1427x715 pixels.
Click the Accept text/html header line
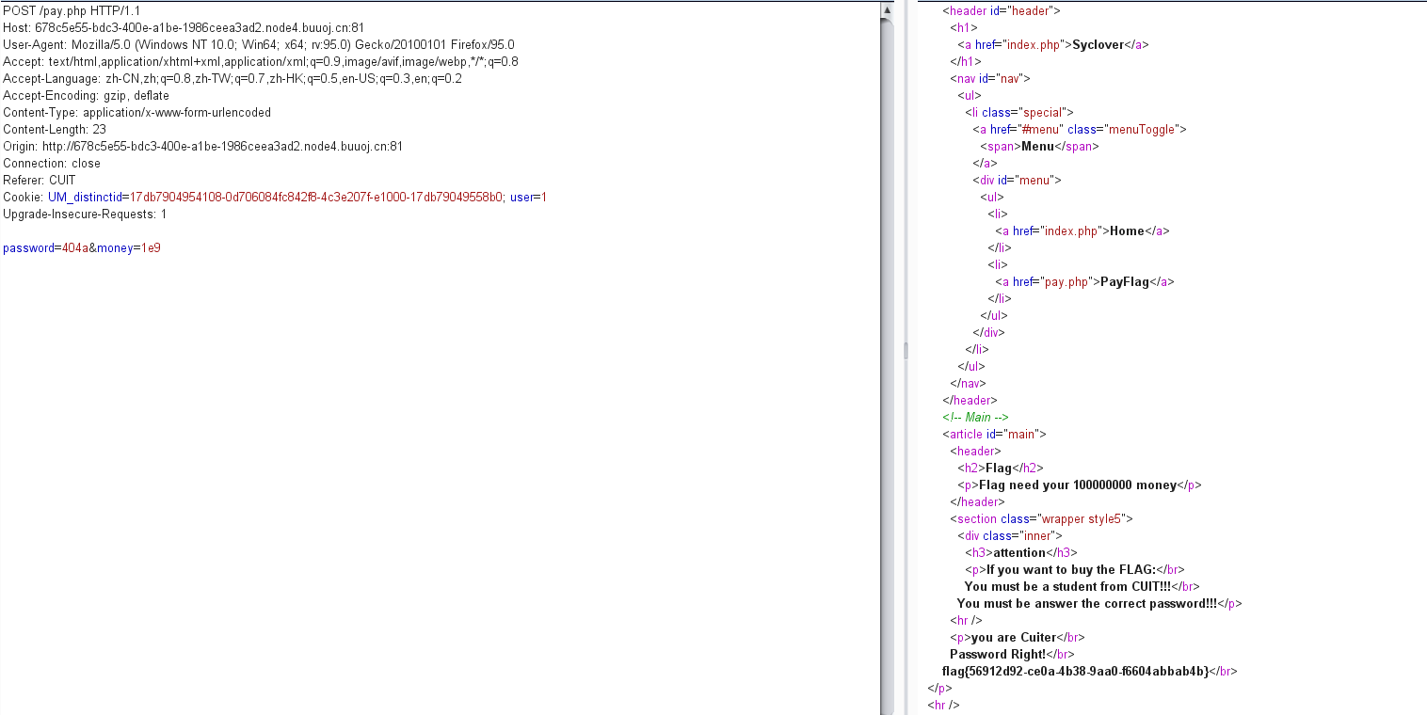(x=261, y=62)
